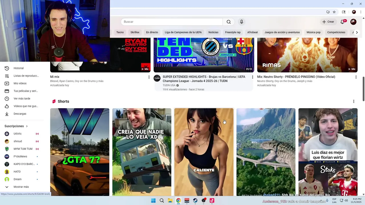This screenshot has width=365, height=205.
Task: Open options for Neutro Shorty mix
Action: (356, 77)
